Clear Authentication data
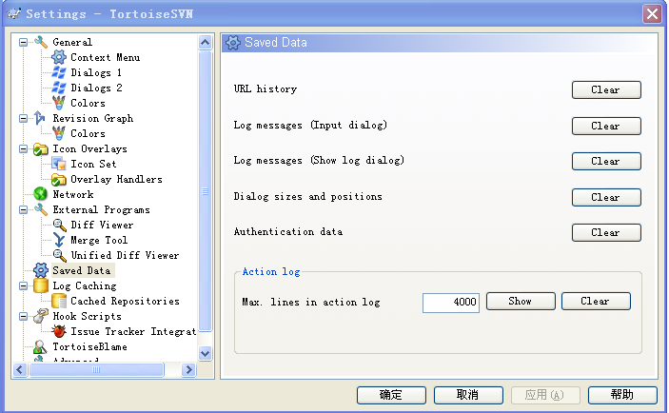 [606, 233]
